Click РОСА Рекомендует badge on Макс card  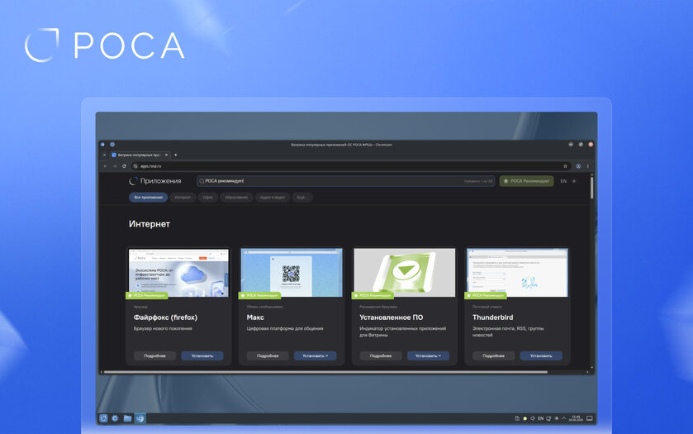pyautogui.click(x=259, y=295)
